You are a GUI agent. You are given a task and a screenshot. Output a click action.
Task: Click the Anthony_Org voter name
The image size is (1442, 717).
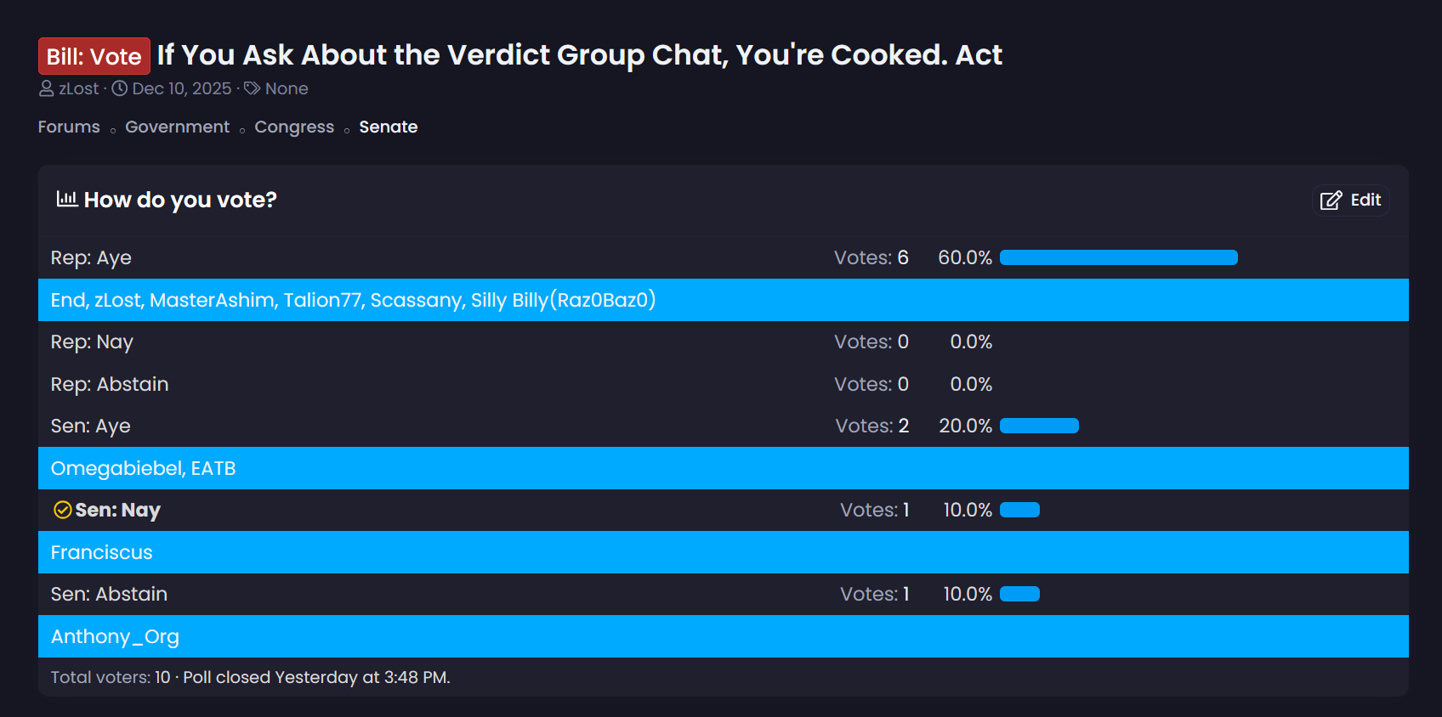tap(115, 636)
